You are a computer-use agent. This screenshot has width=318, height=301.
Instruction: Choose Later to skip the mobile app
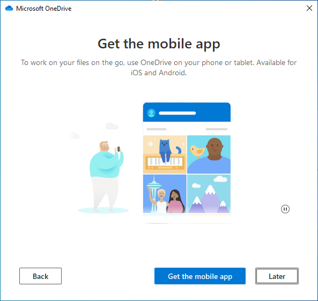pyautogui.click(x=277, y=276)
